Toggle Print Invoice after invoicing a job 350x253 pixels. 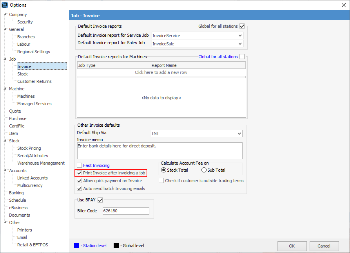pos(80,173)
